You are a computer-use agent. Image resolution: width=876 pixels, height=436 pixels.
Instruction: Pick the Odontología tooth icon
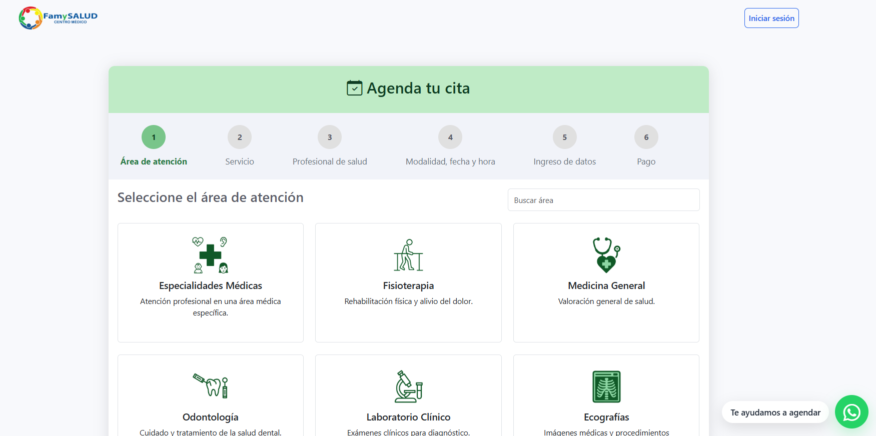pyautogui.click(x=210, y=386)
